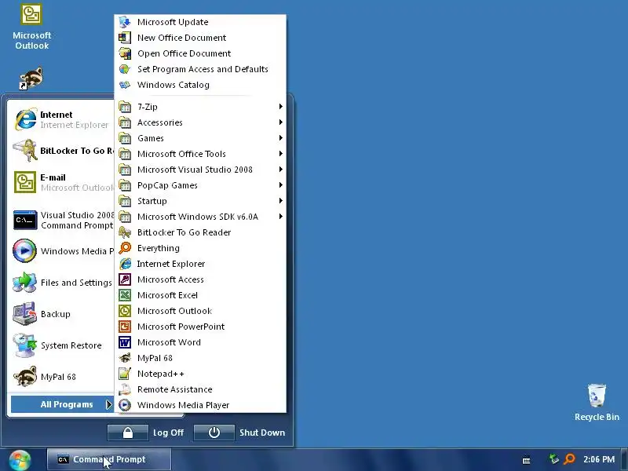The image size is (628, 471).
Task: Open Files and Settings transfer wizard
Action: [62, 283]
